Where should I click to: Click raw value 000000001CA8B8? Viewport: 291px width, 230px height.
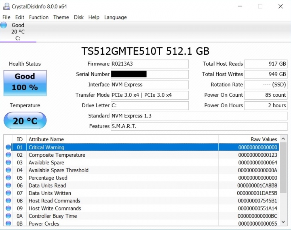click(257, 185)
